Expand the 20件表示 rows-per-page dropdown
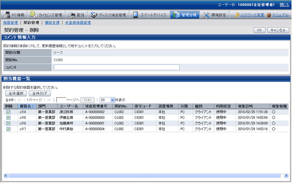This screenshot has height=183, width=292. (x=112, y=100)
